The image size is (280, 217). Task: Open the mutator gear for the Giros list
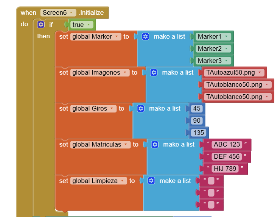[x=141, y=108]
